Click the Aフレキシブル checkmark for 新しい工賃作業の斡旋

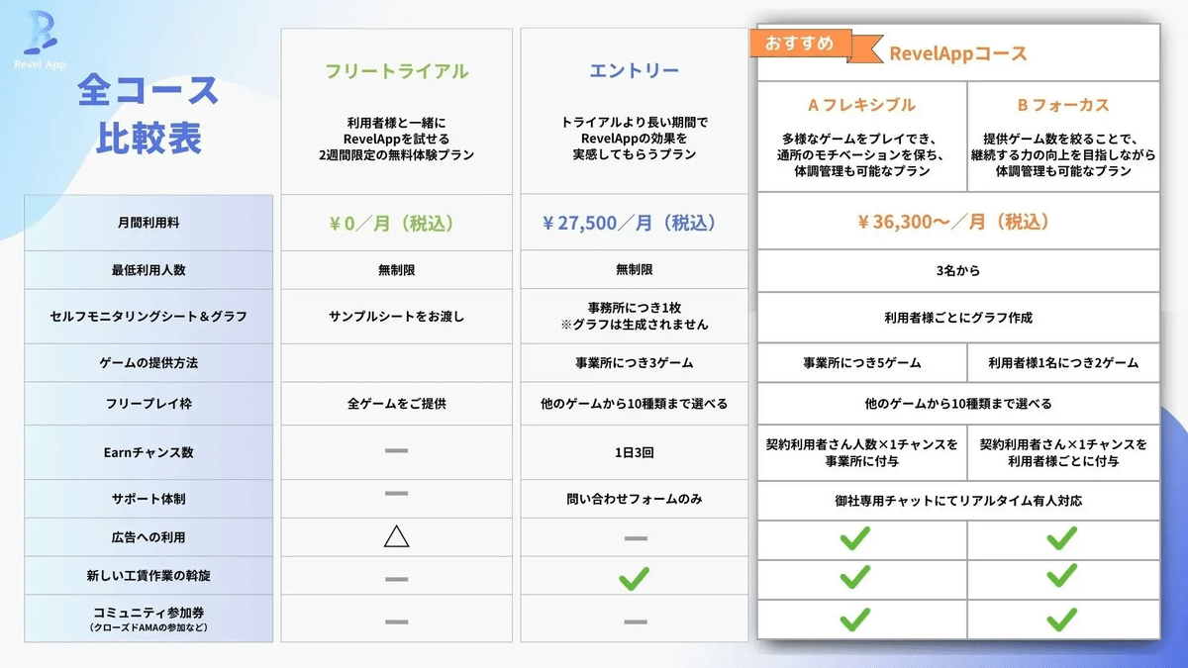[x=854, y=578]
